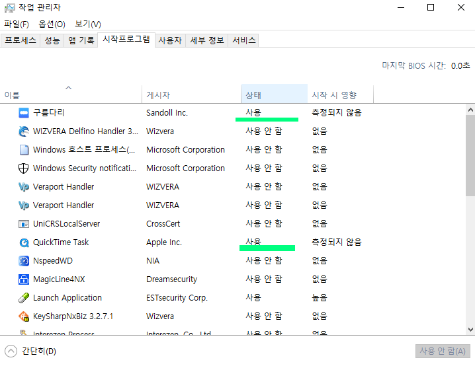Select the 구름다리 row name
The image size is (475, 366).
click(x=49, y=113)
